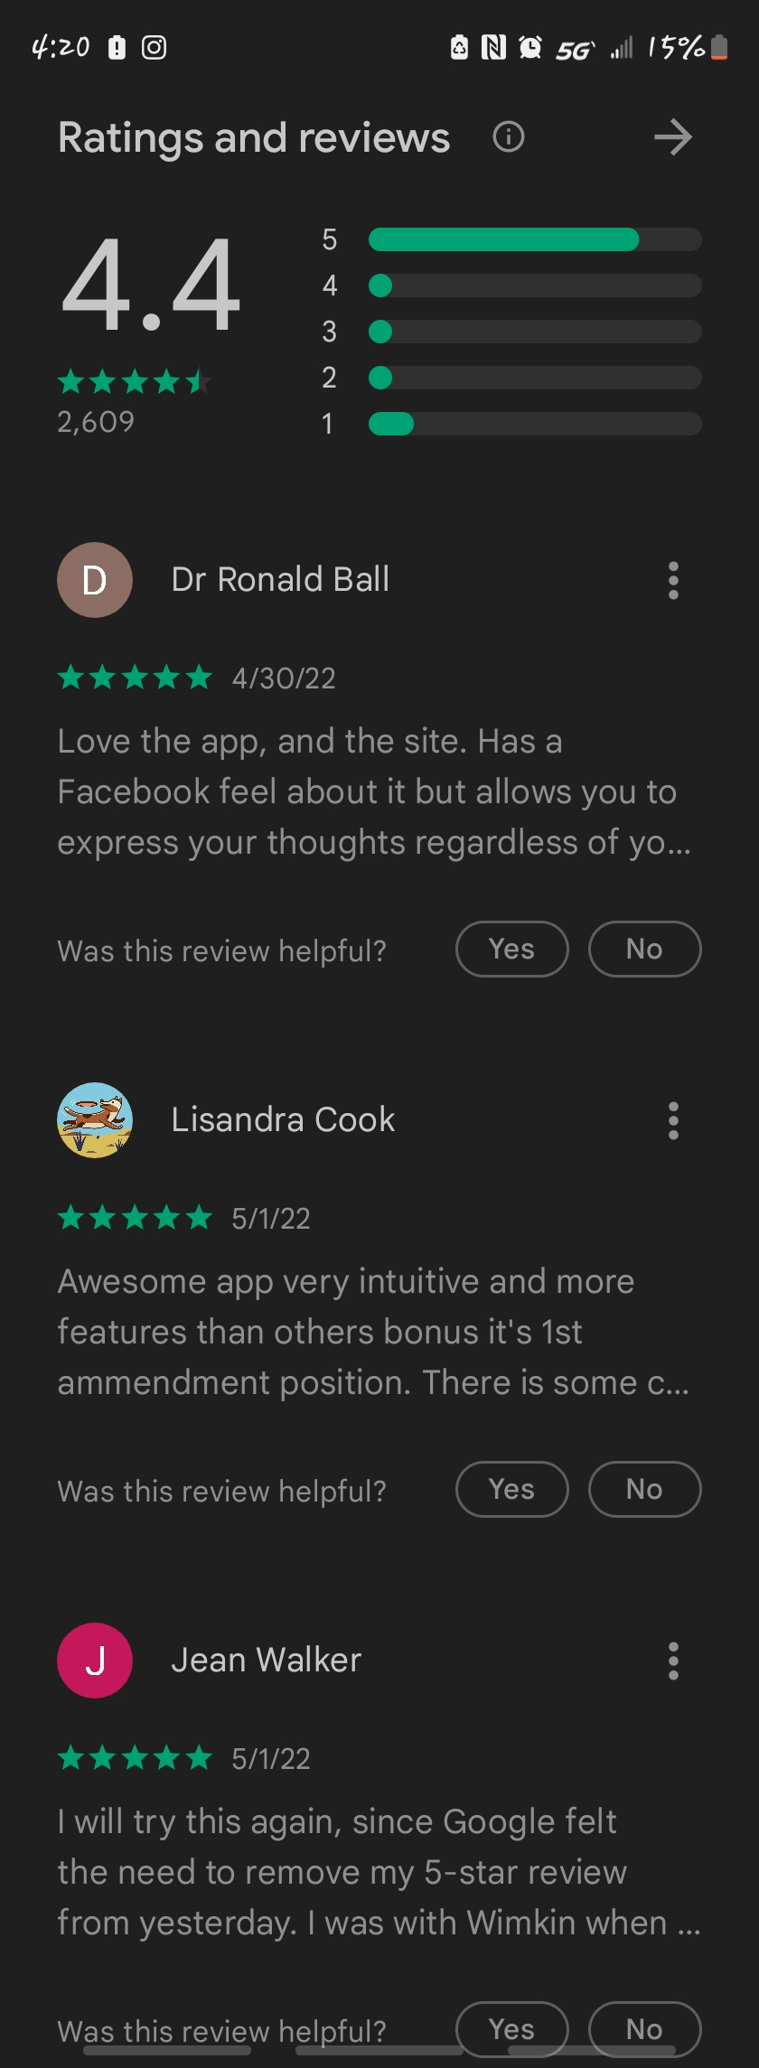Open all ratings and reviews arrow
Image resolution: width=759 pixels, height=2068 pixels.
[673, 137]
